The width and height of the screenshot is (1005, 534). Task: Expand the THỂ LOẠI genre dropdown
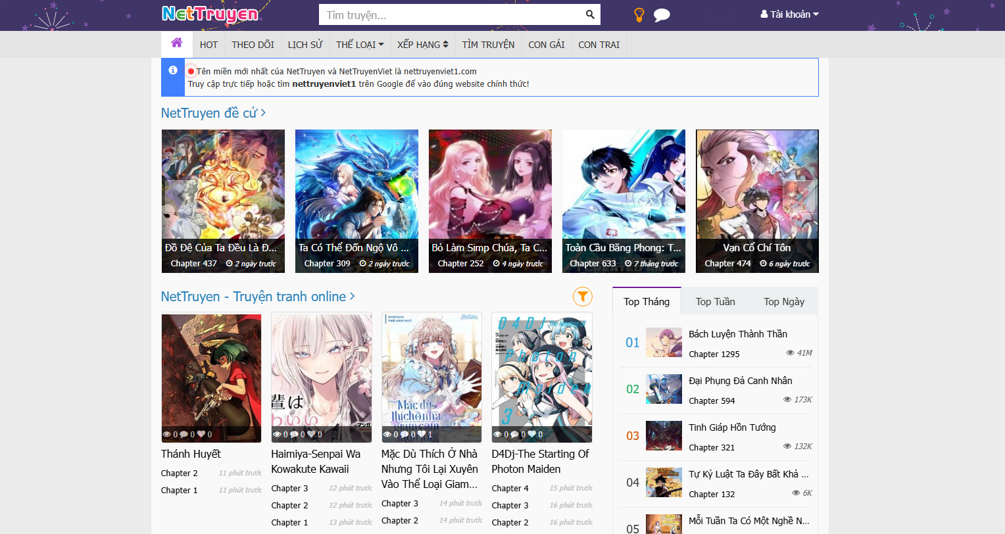click(359, 45)
